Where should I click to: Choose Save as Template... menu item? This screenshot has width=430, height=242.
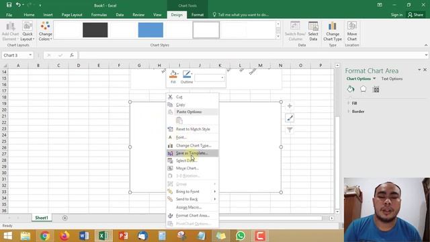click(193, 153)
